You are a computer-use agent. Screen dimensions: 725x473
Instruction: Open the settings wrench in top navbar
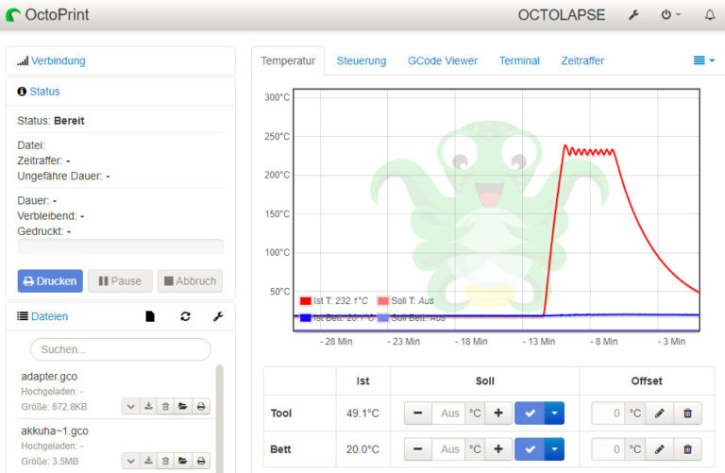[633, 15]
